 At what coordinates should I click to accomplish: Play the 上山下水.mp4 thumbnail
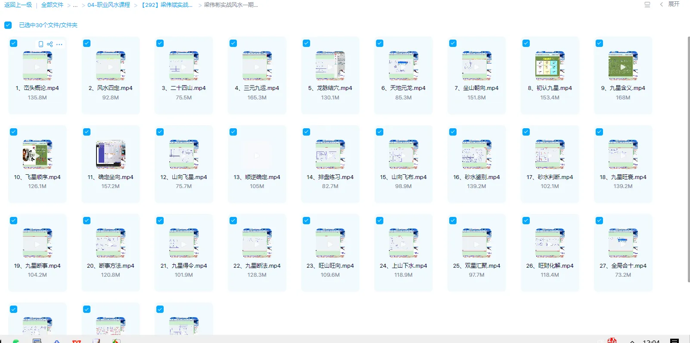pyautogui.click(x=404, y=243)
